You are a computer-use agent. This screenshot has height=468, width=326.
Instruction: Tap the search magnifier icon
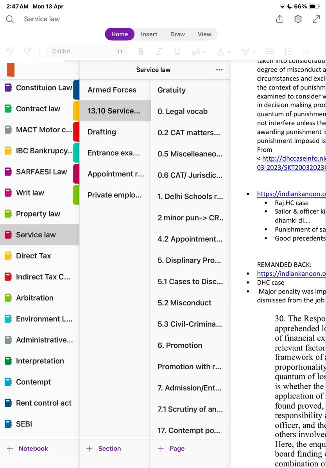9,19
